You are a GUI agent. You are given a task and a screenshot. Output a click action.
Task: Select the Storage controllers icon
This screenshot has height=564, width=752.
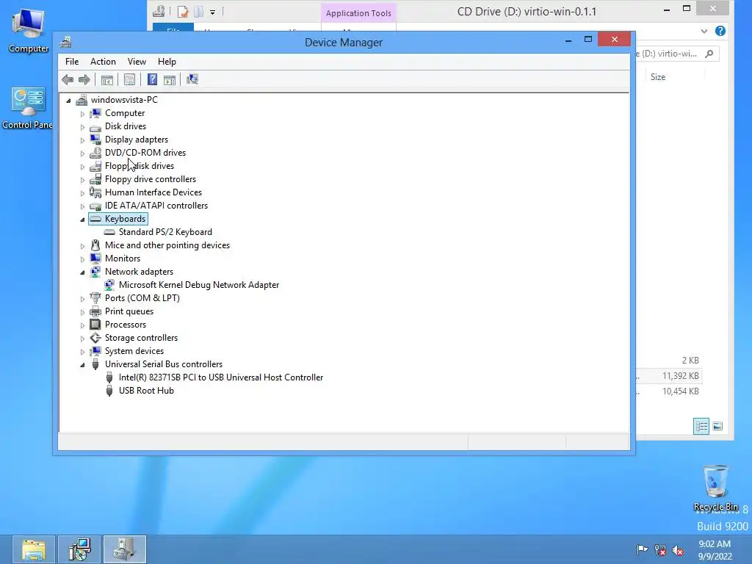(95, 338)
